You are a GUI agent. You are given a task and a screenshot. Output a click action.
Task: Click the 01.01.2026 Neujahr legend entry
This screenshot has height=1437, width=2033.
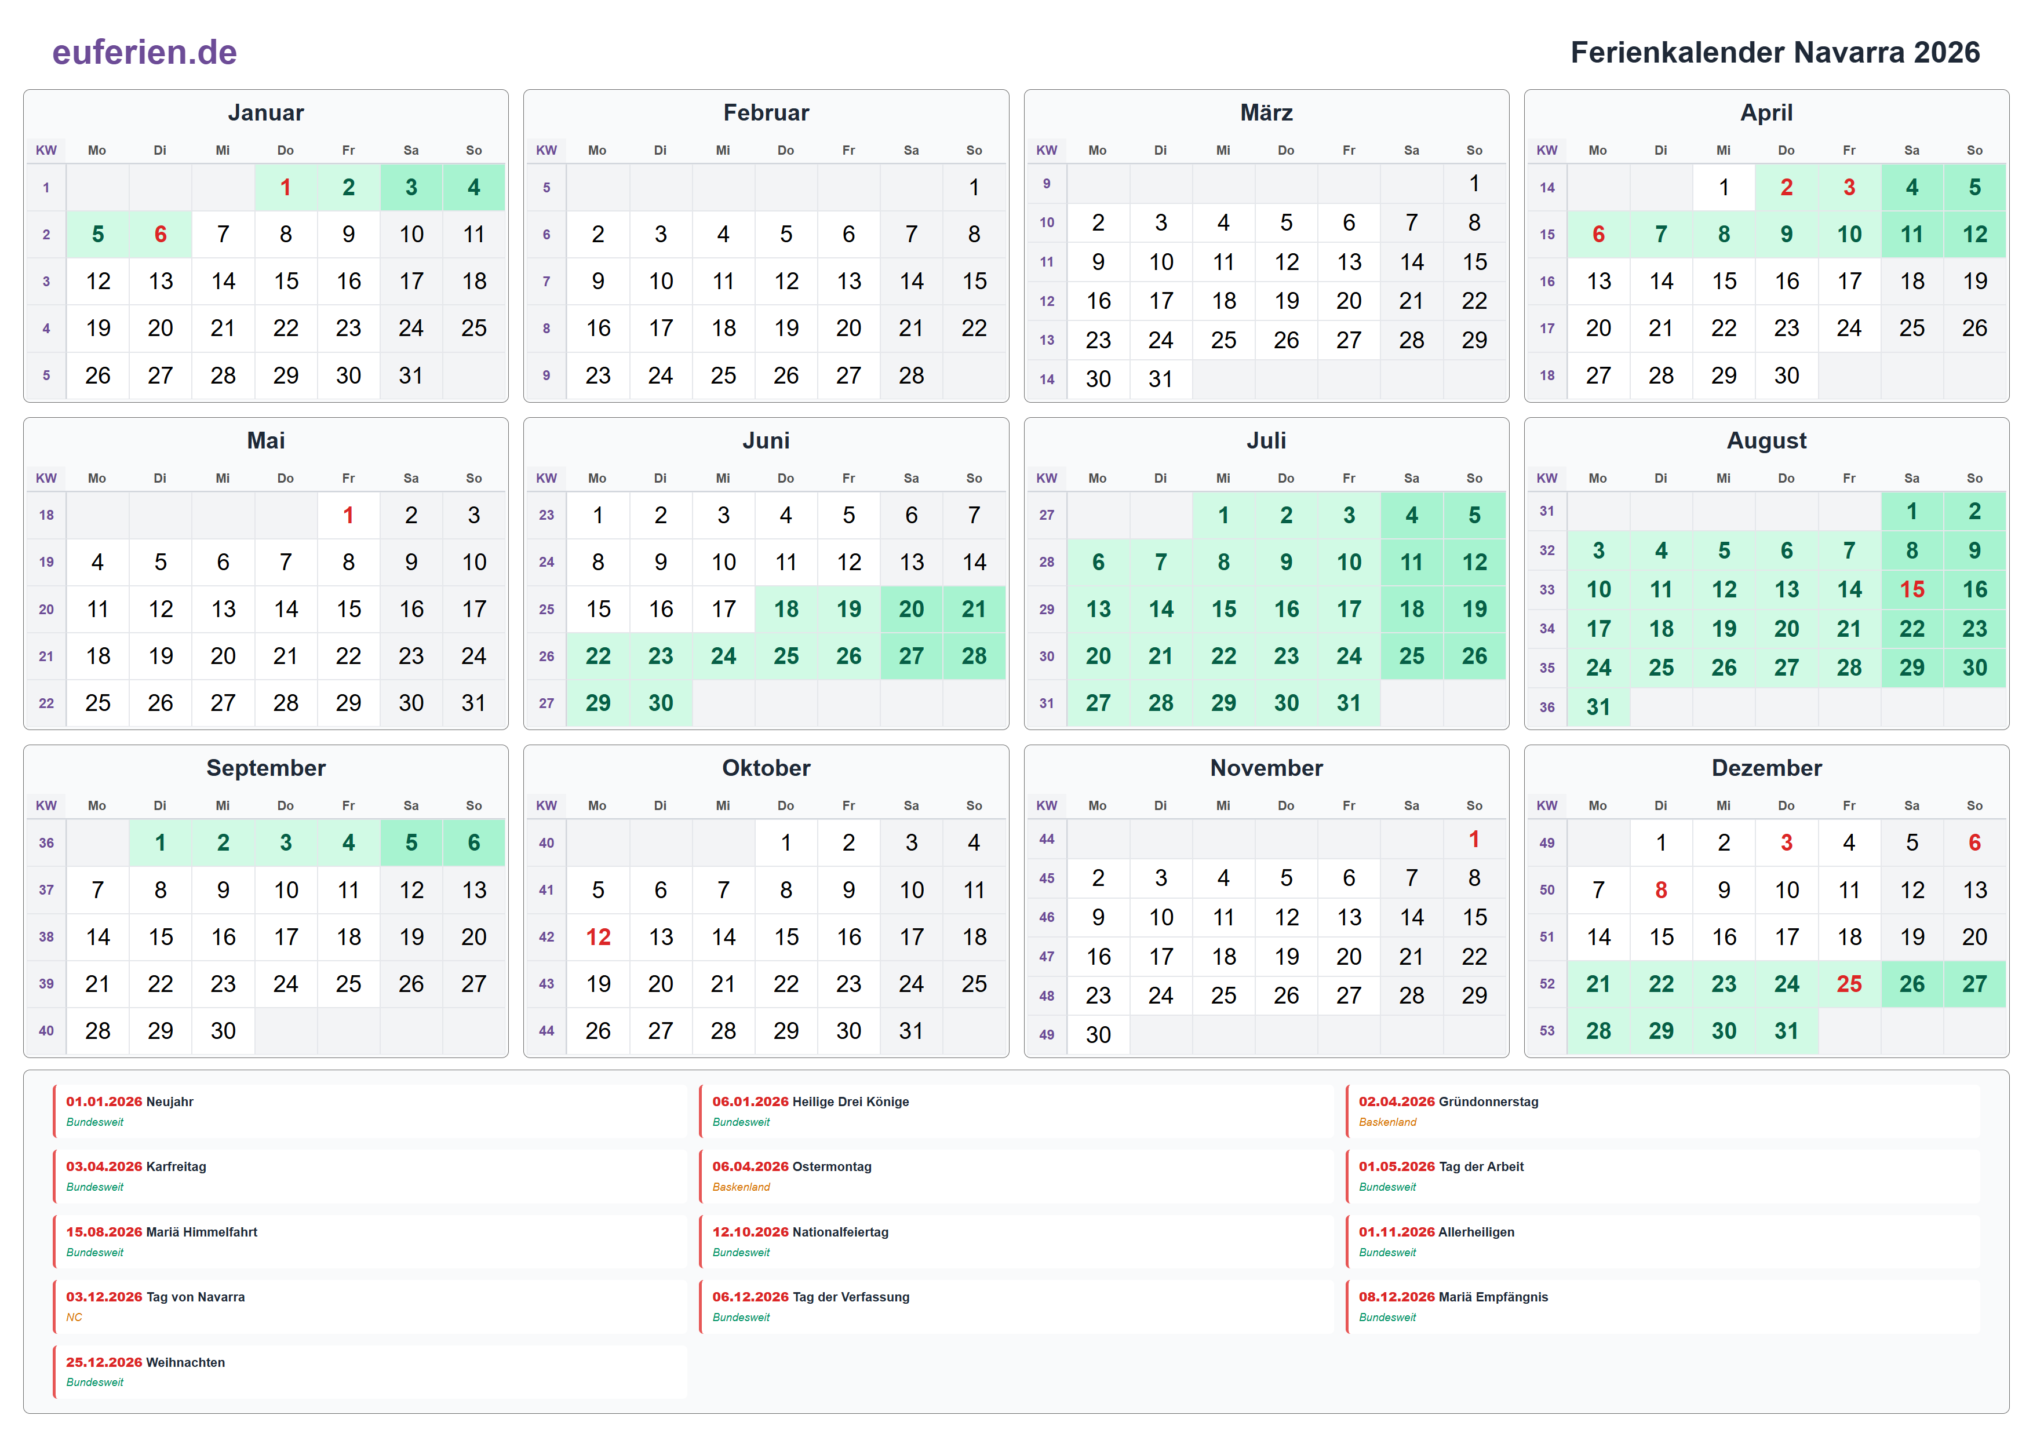pyautogui.click(x=369, y=1111)
